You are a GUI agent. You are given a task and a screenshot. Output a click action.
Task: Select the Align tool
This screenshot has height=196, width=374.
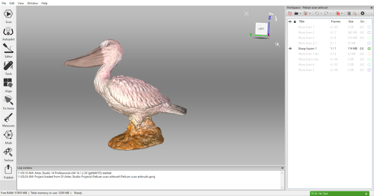point(9,85)
